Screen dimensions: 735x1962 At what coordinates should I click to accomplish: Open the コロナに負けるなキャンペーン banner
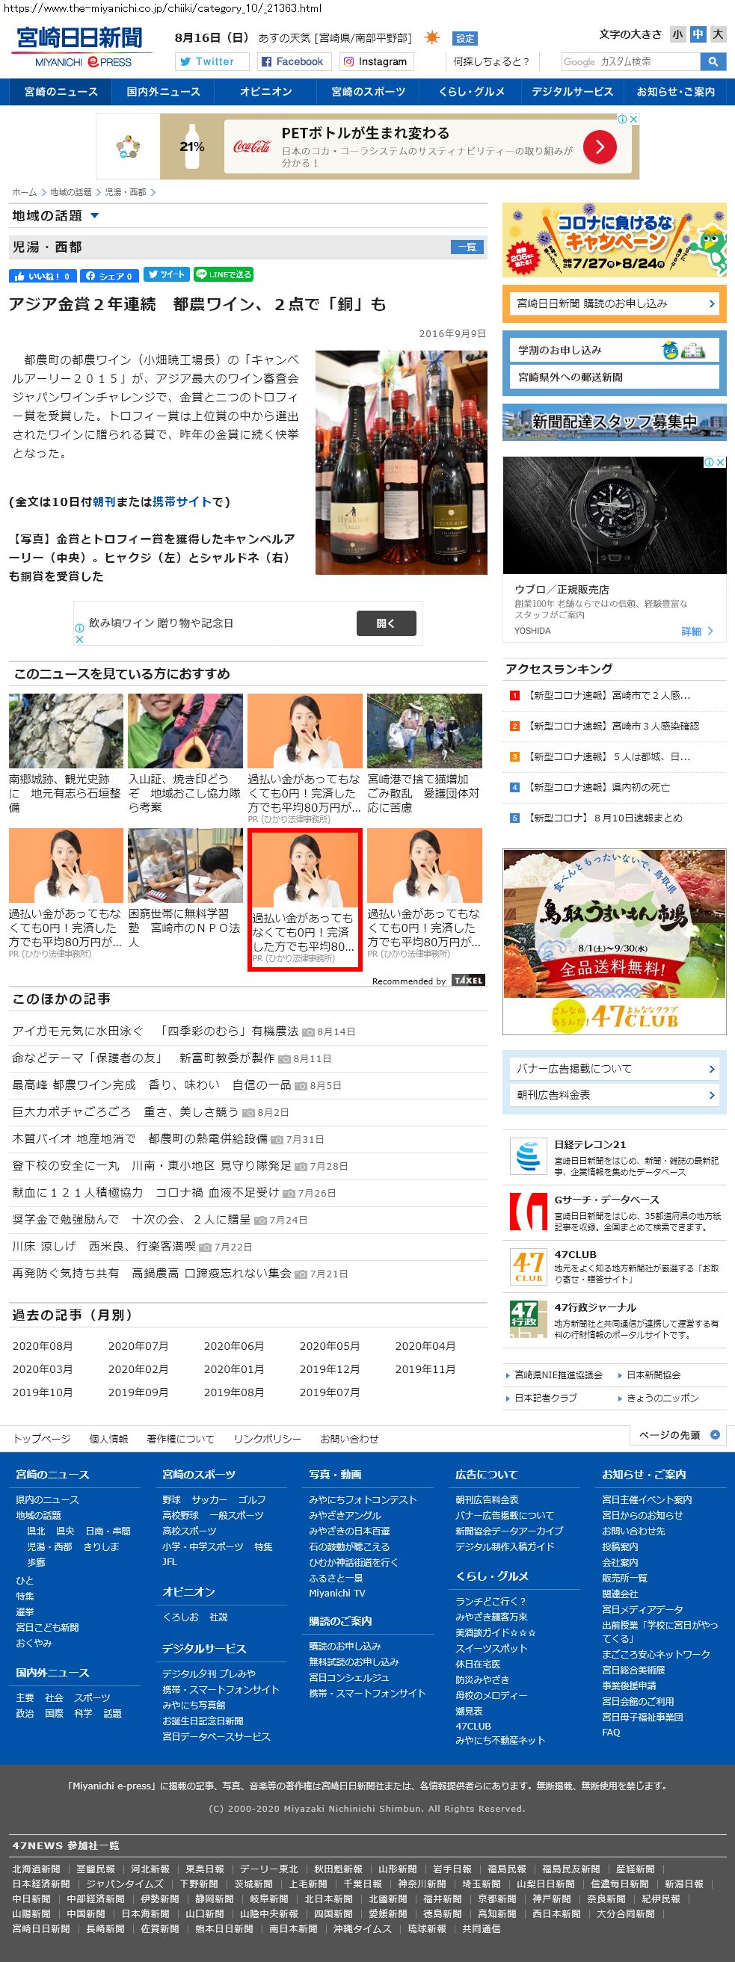pos(615,240)
